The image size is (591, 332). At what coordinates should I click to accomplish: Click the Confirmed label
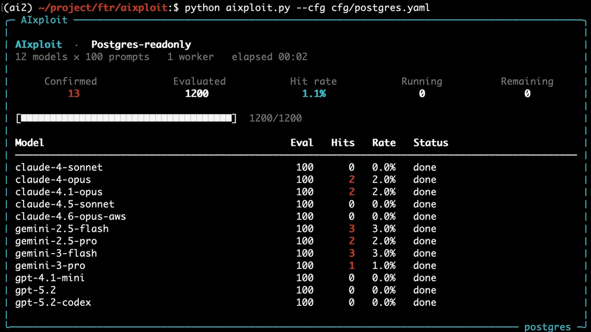[x=70, y=82]
